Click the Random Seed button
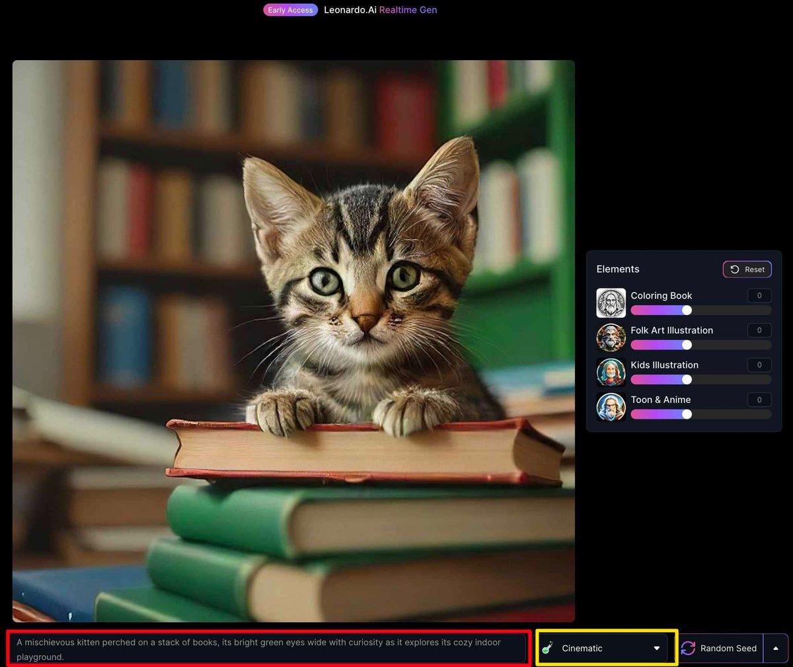Image resolution: width=793 pixels, height=667 pixels. 721,649
